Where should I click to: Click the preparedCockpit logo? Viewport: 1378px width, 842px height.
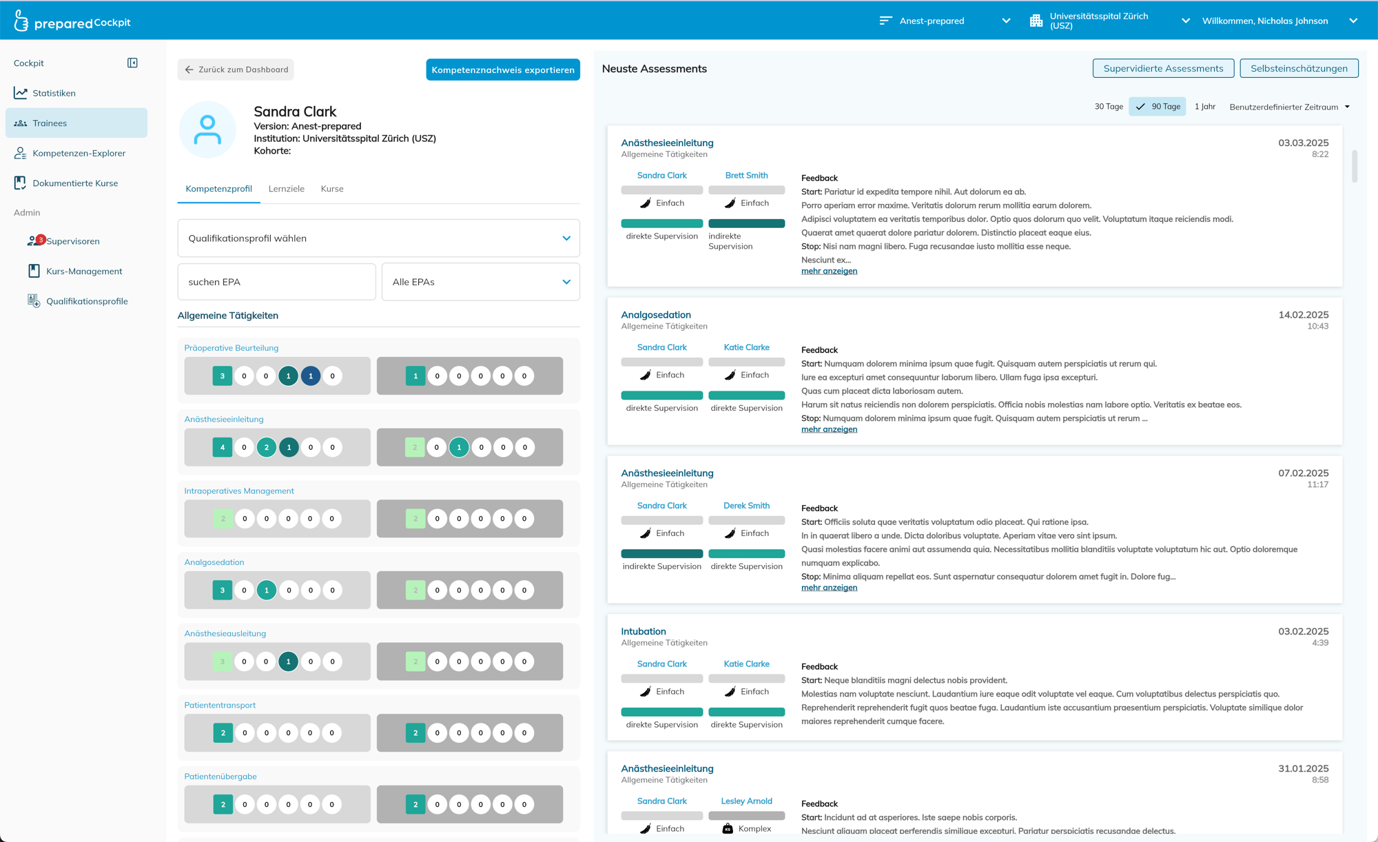[72, 21]
